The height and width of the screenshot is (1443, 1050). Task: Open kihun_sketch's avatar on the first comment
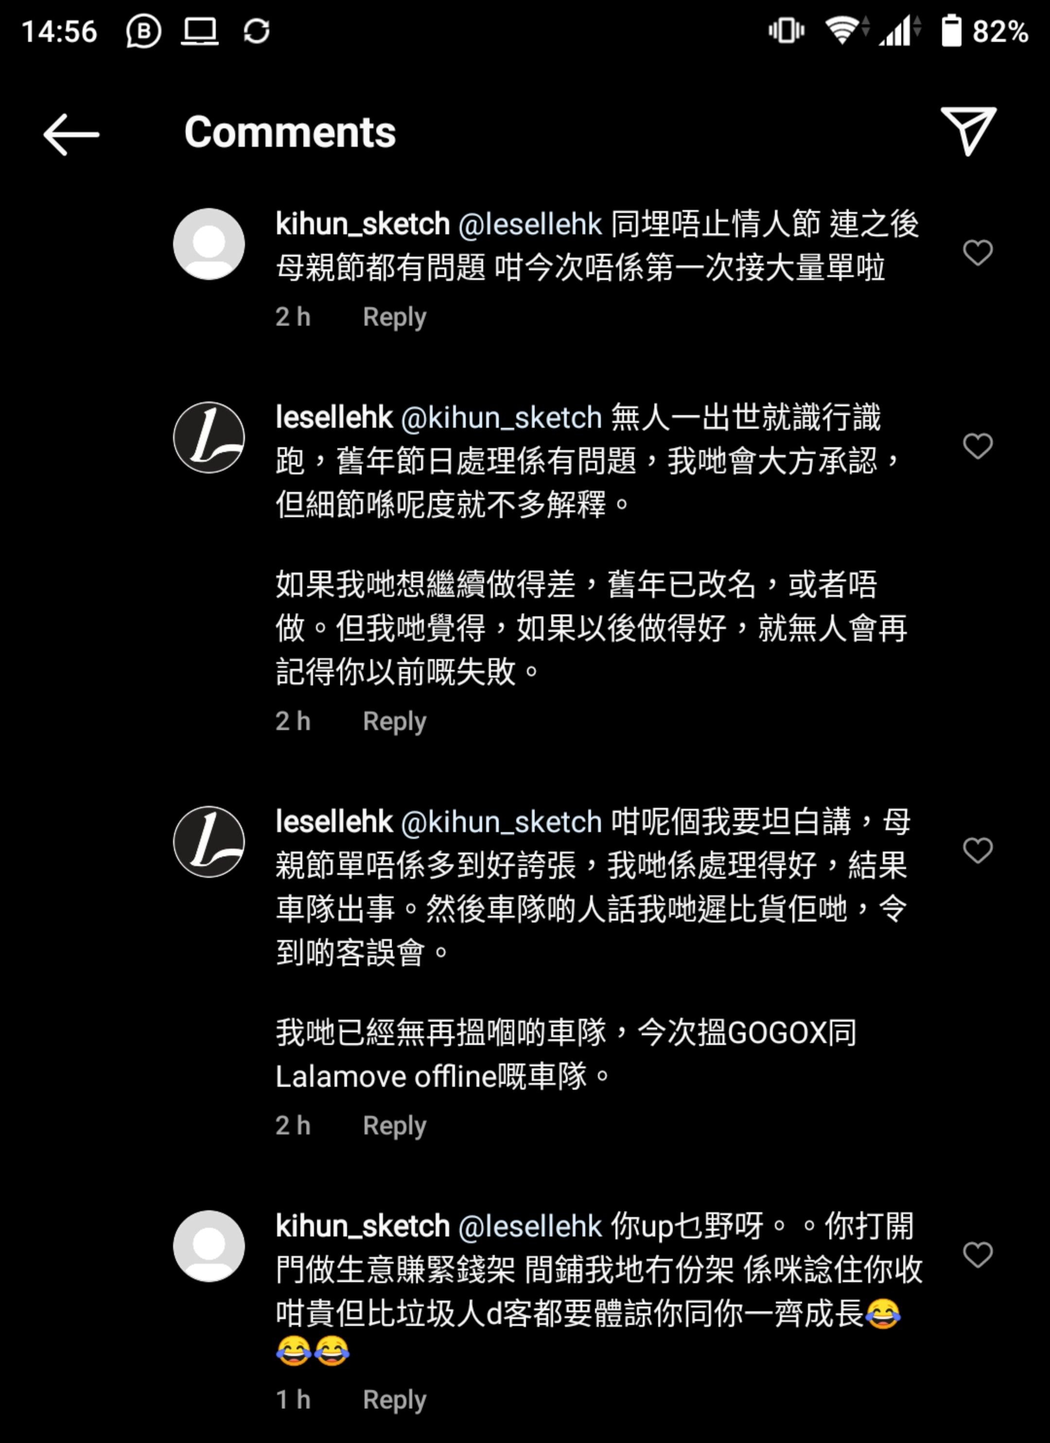[x=209, y=243]
